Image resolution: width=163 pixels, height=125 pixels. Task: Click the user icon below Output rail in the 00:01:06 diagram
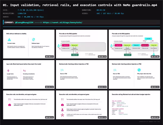click(154, 54)
